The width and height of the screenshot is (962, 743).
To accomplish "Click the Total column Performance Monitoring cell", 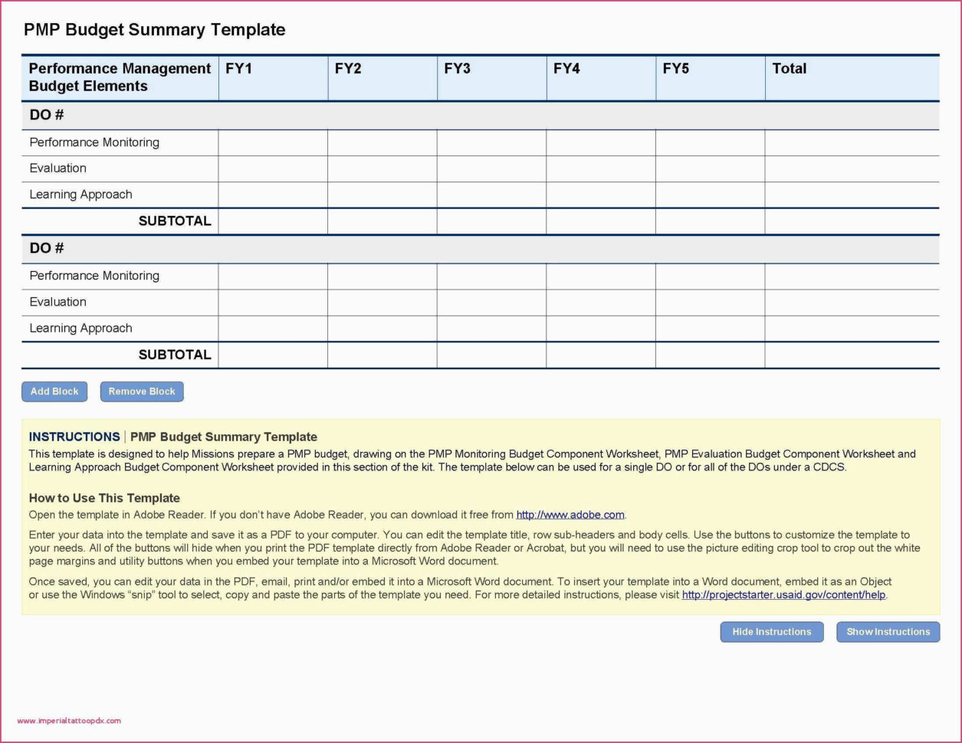I will [x=852, y=142].
